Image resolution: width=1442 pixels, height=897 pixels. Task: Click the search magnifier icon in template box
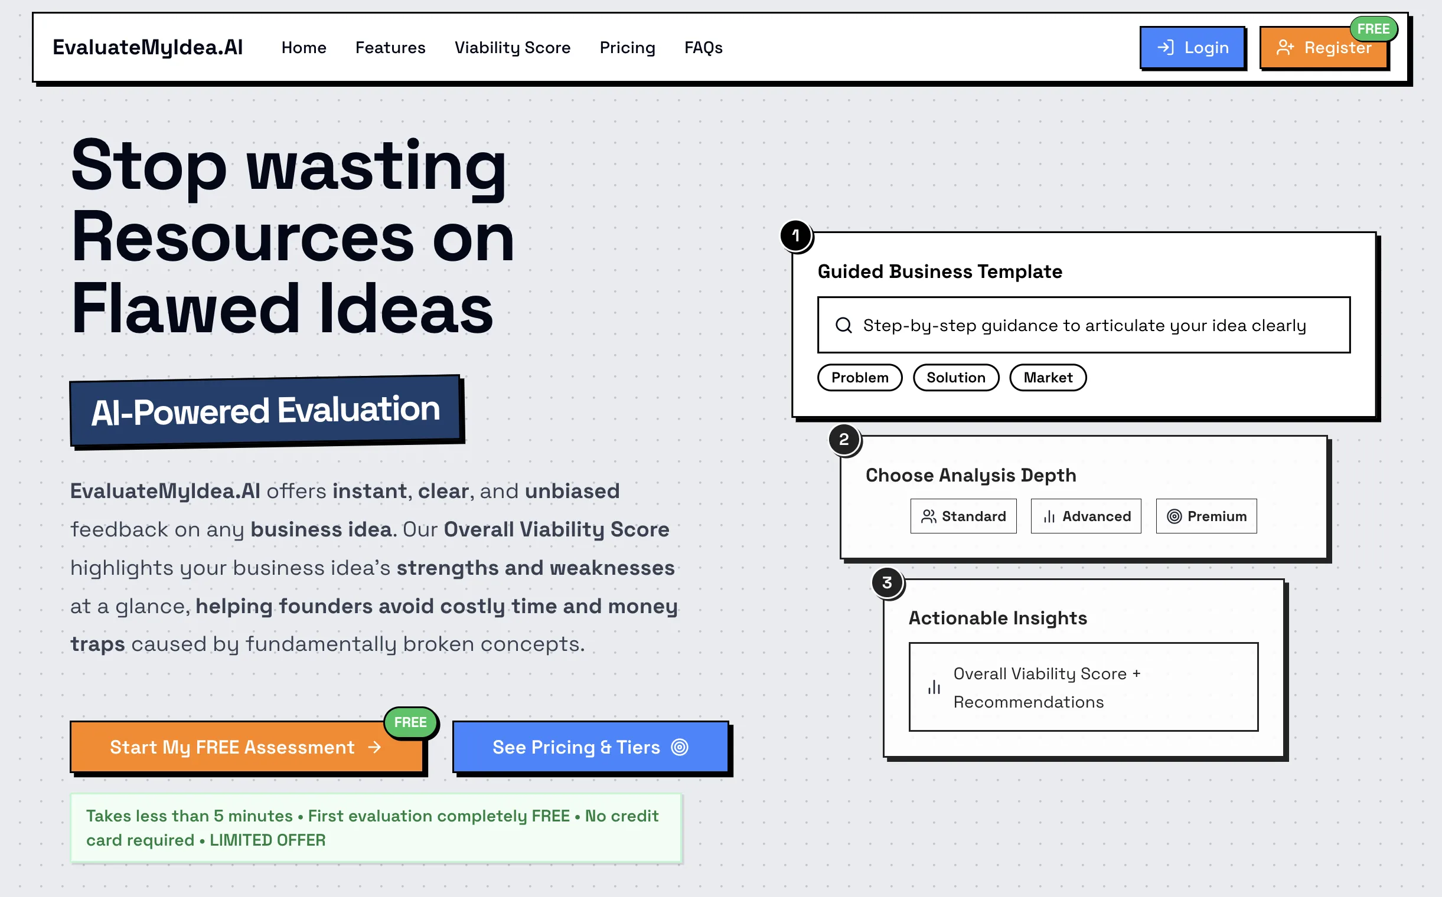(x=844, y=325)
